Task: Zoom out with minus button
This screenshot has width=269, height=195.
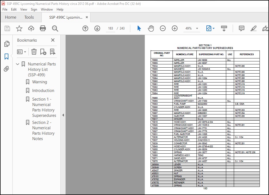Action: tap(163, 28)
